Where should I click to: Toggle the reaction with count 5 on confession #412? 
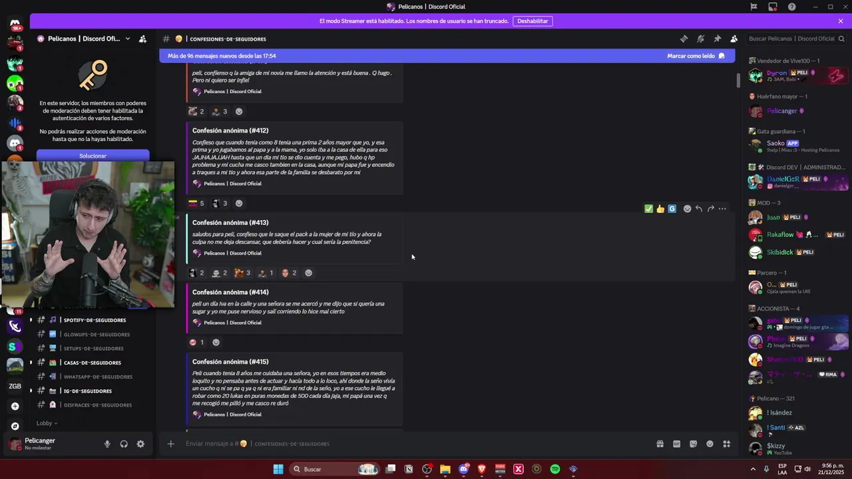197,203
